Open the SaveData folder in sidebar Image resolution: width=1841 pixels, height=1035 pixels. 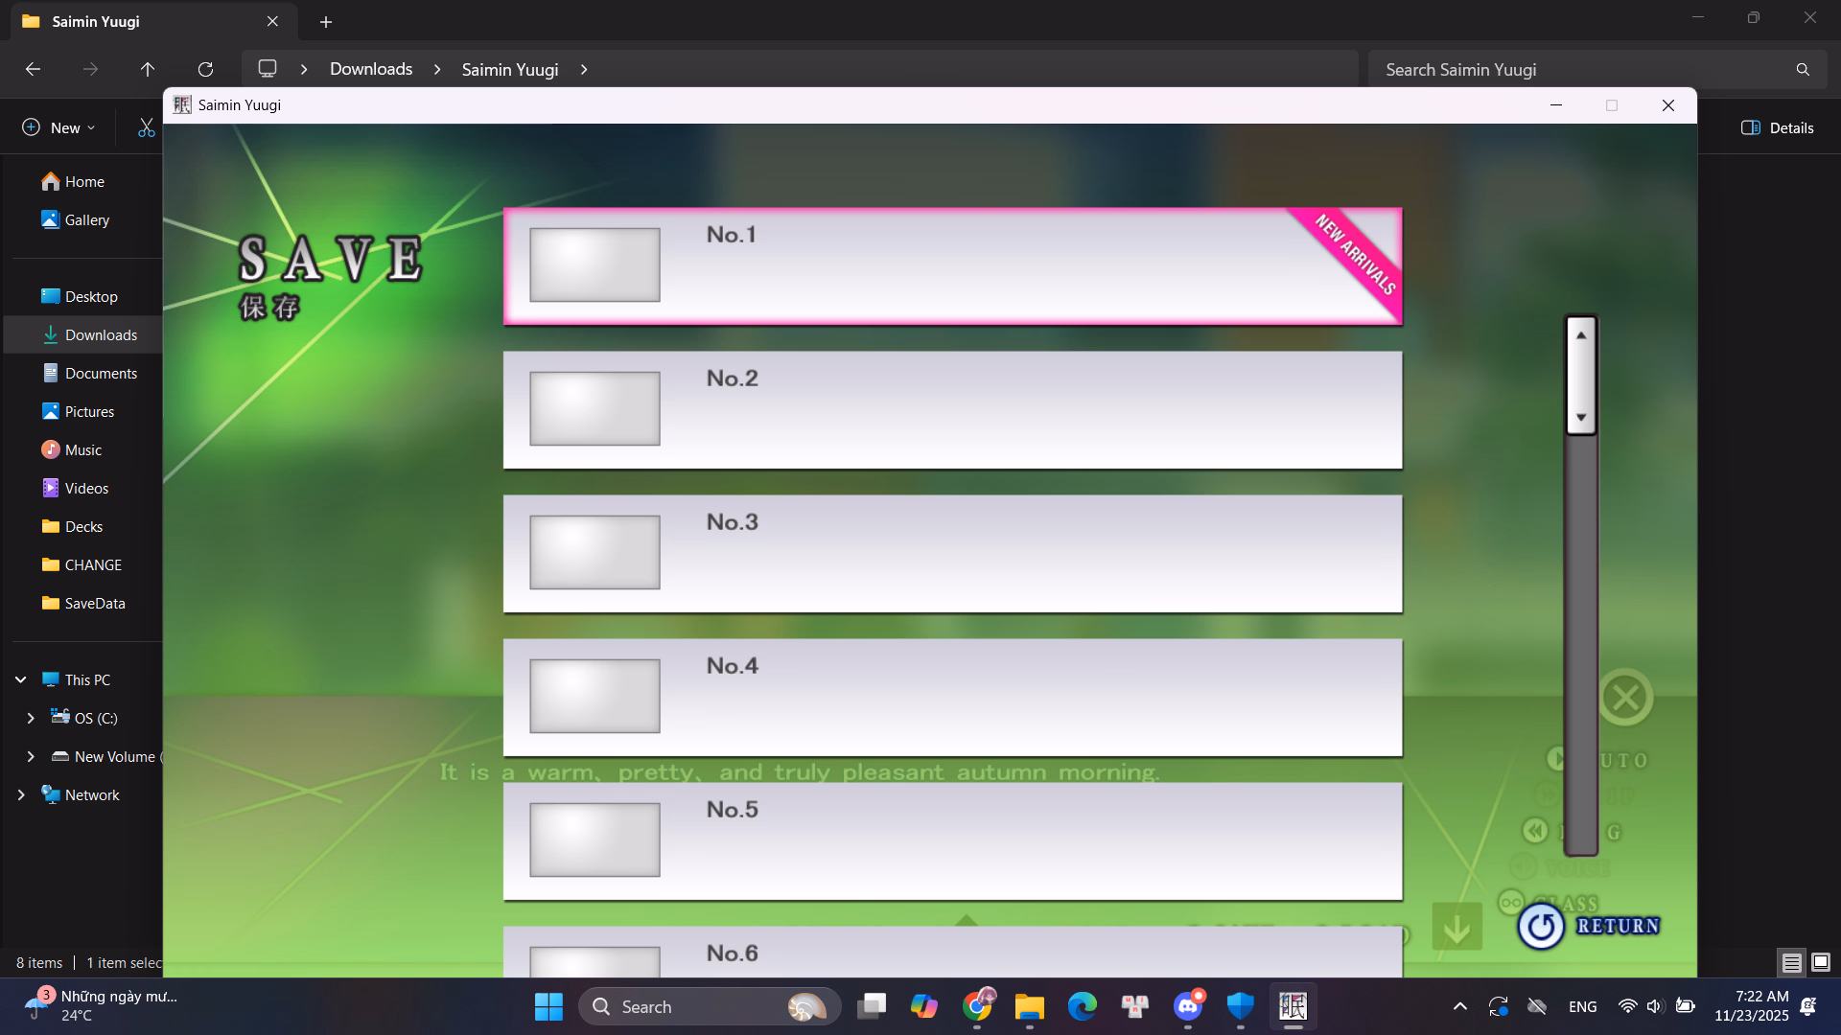(94, 603)
